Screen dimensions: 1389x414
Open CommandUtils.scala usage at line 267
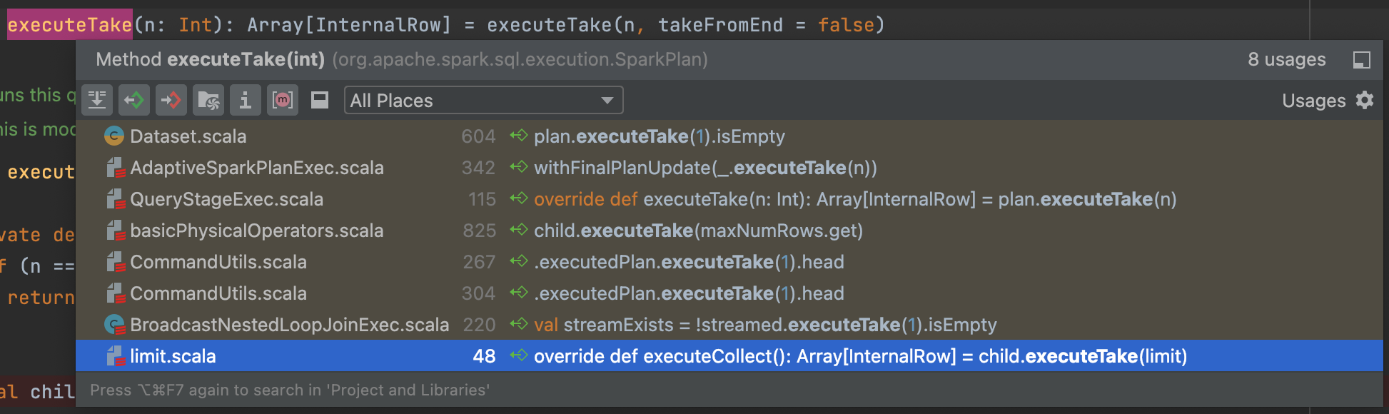pos(218,262)
